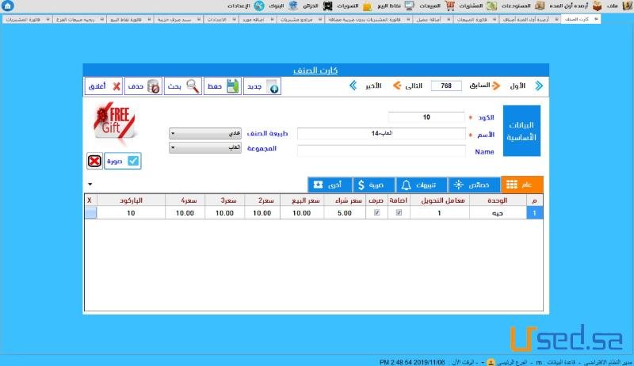The height and width of the screenshot is (366, 634).
Task: Click the home icon in top-left corner
Action: tap(7, 6)
